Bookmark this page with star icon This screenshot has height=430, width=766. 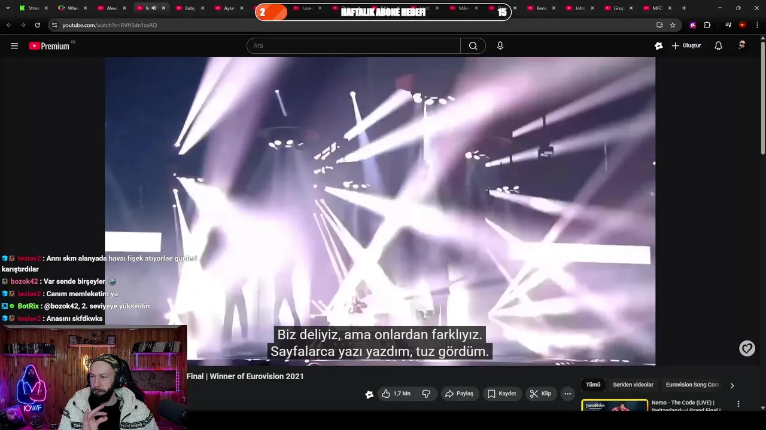(673, 25)
